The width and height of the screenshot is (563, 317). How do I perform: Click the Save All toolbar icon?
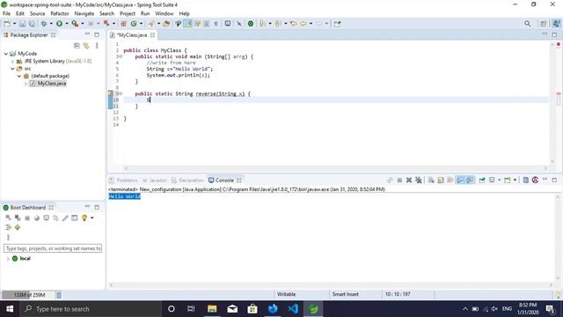[x=32, y=24]
